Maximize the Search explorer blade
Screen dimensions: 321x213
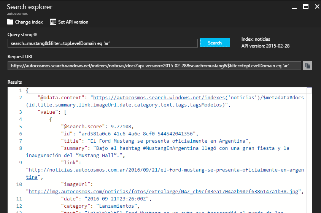click(x=306, y=7)
